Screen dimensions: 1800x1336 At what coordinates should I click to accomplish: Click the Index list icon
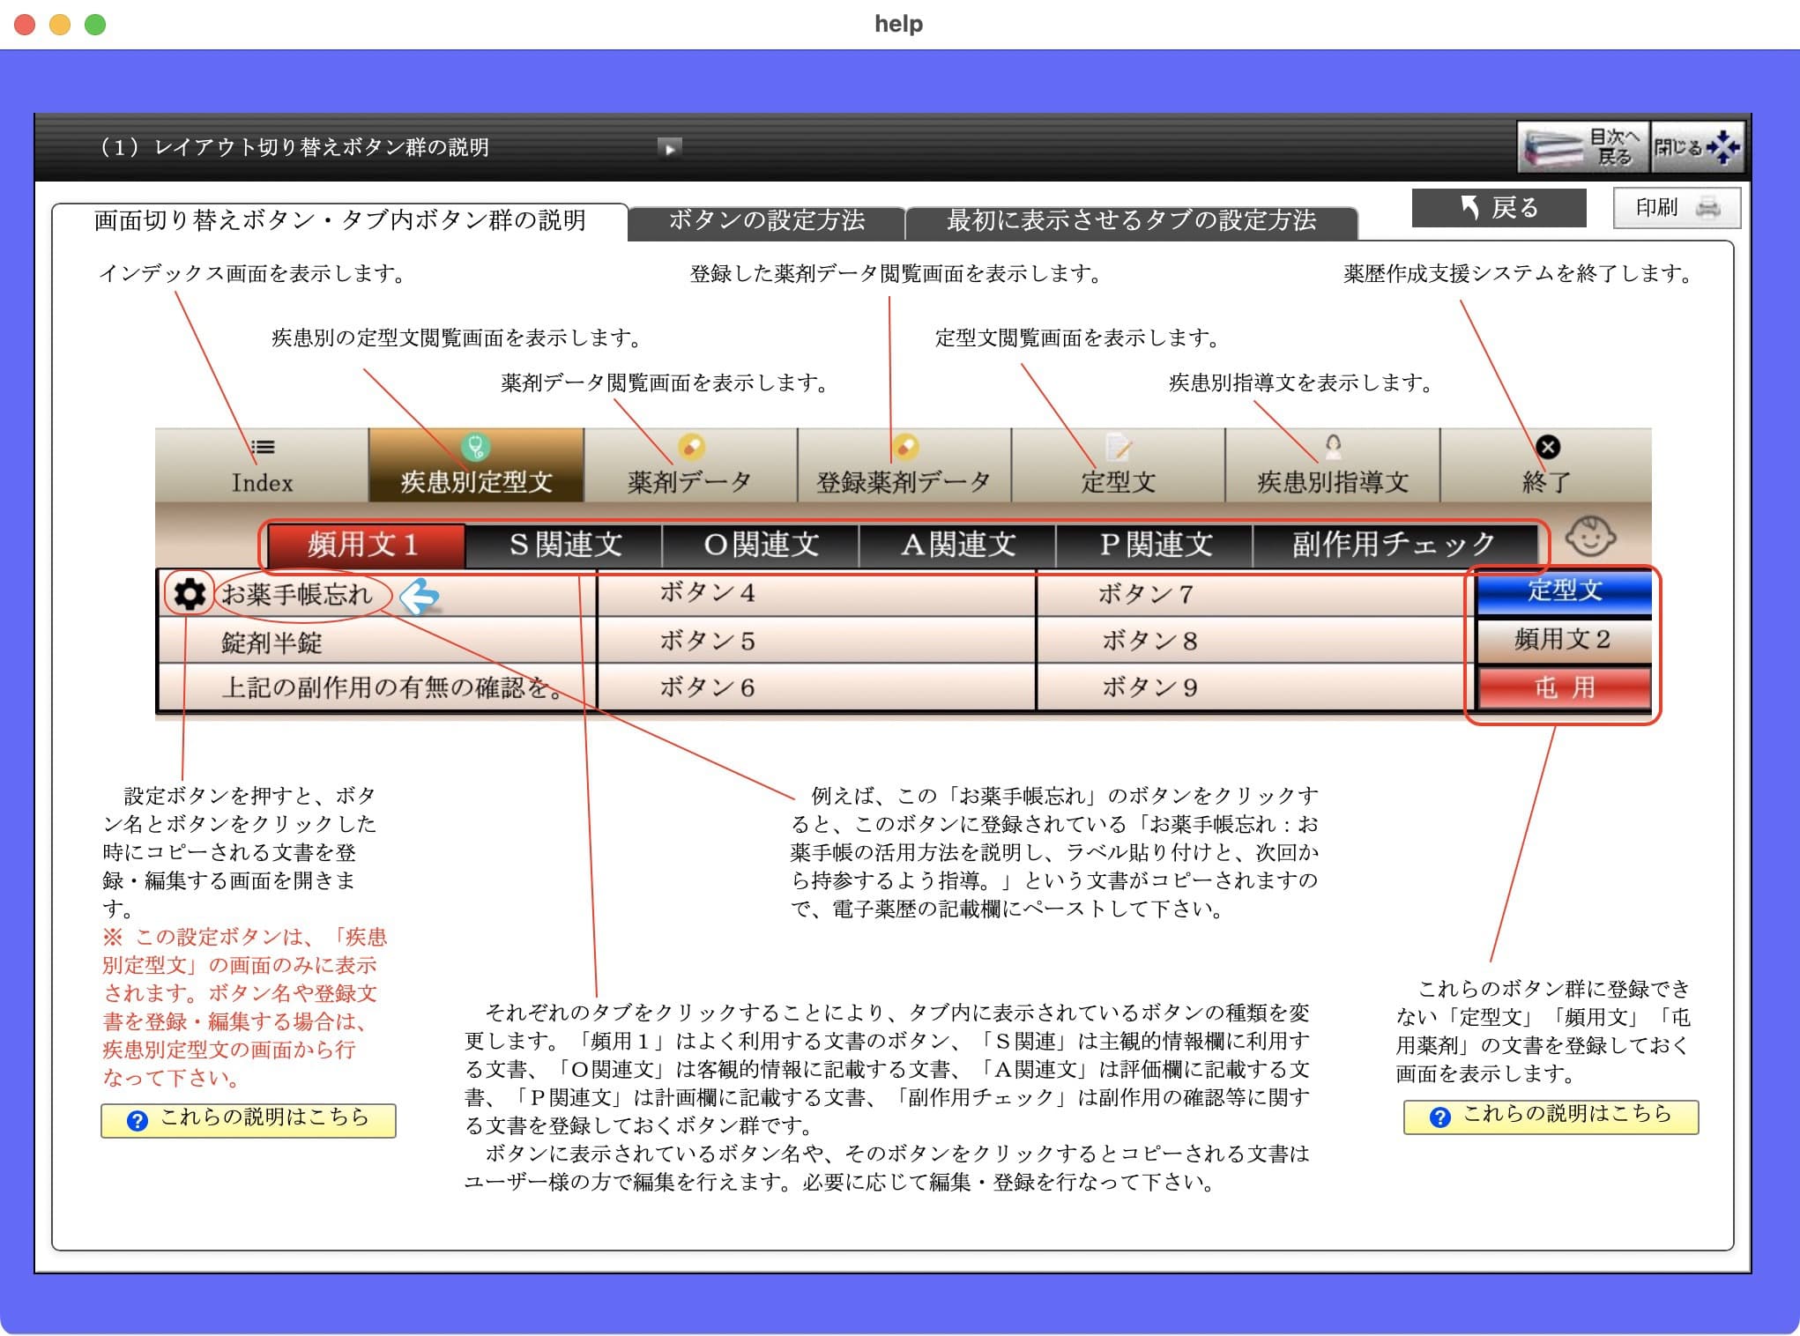(262, 448)
